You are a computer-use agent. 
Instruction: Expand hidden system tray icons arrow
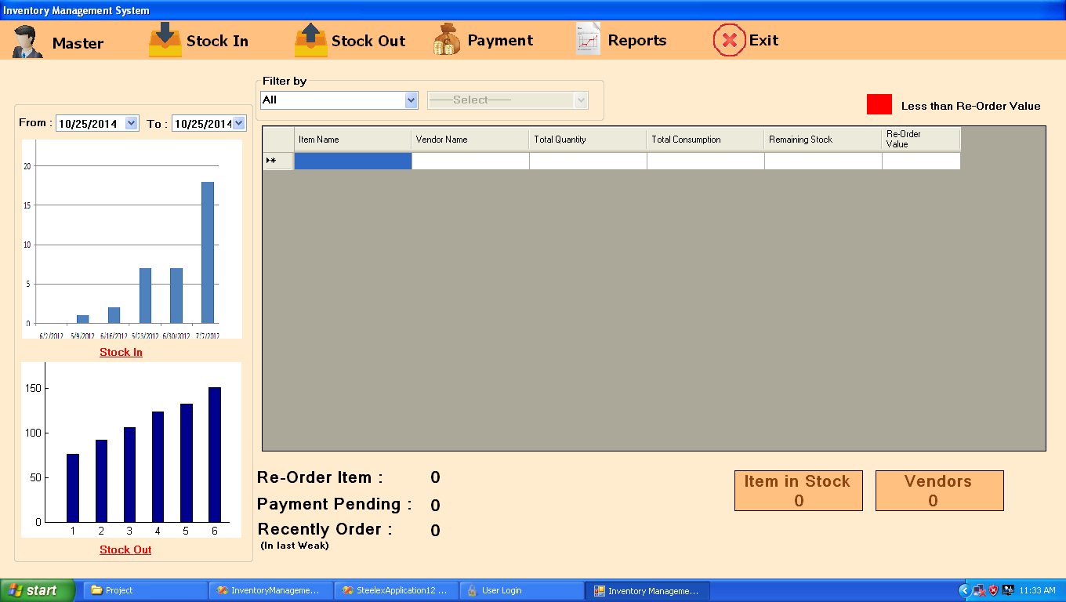(965, 590)
